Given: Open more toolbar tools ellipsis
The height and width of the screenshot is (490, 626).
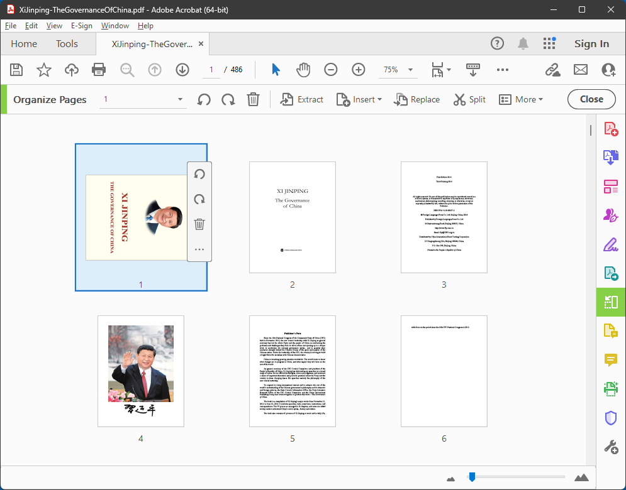Looking at the screenshot, I should tap(503, 70).
